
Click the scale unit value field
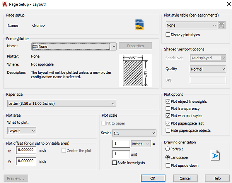(121, 154)
